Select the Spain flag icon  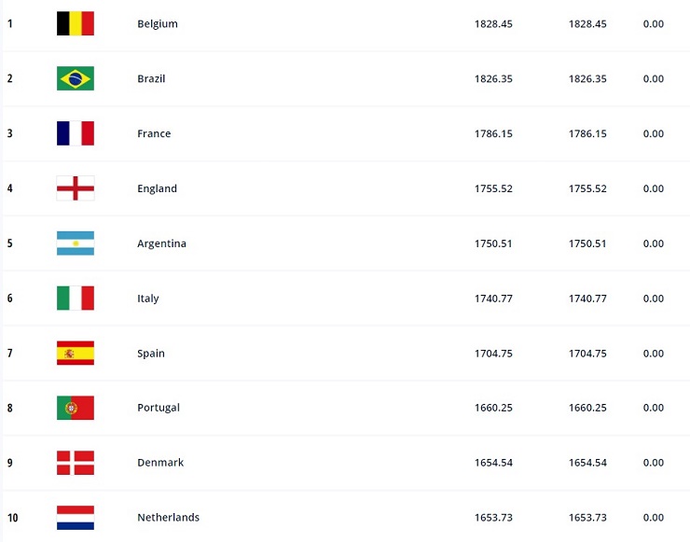[x=76, y=354]
